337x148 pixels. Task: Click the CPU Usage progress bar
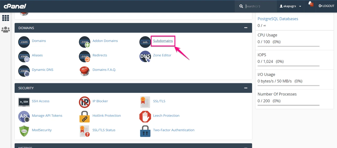tap(288, 46)
